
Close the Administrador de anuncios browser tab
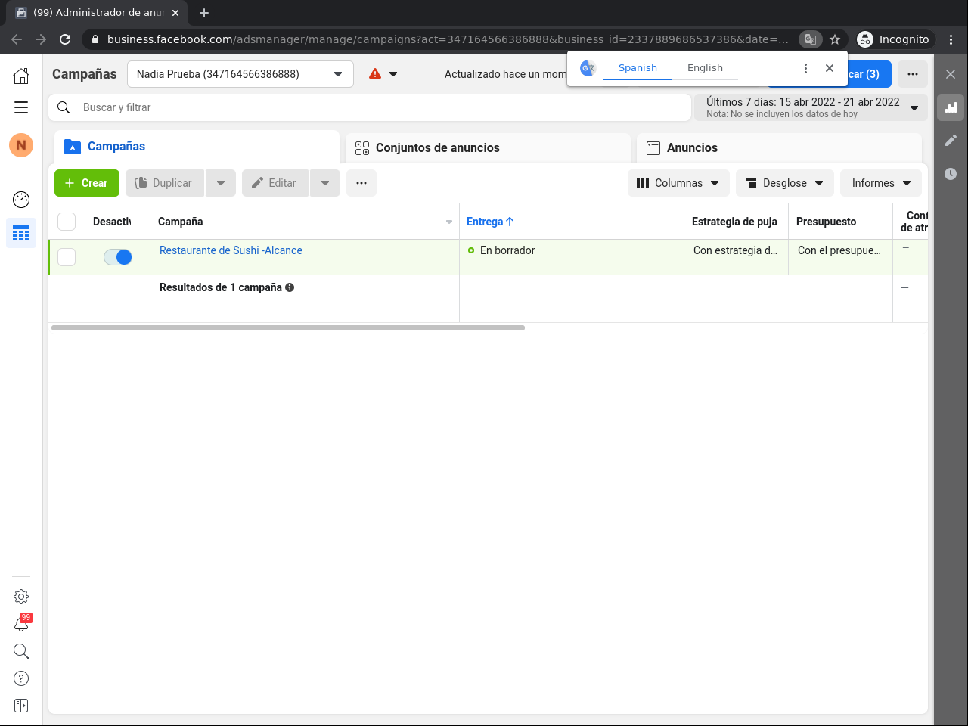[x=175, y=13]
